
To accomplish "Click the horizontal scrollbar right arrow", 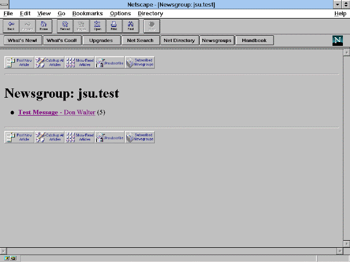I will [x=340, y=251].
